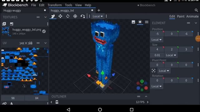
Task: Open Element panel drag handle menu
Action: (188, 23)
